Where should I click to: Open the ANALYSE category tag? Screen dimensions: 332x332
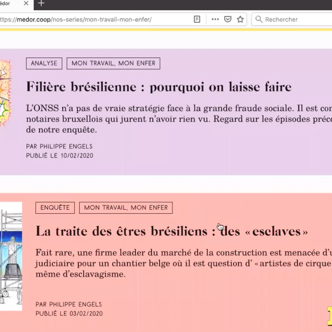click(x=44, y=63)
